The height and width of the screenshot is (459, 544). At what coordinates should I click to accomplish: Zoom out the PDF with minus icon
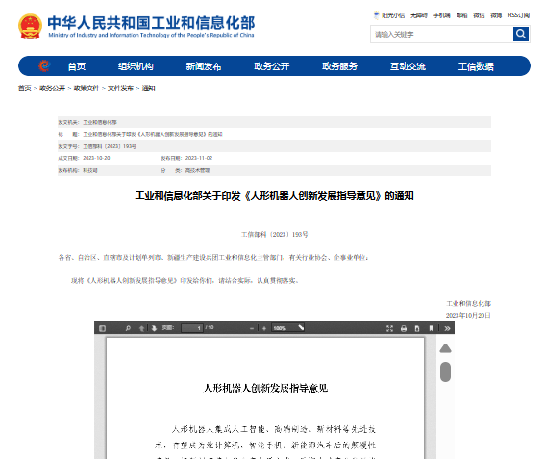pyautogui.click(x=252, y=328)
